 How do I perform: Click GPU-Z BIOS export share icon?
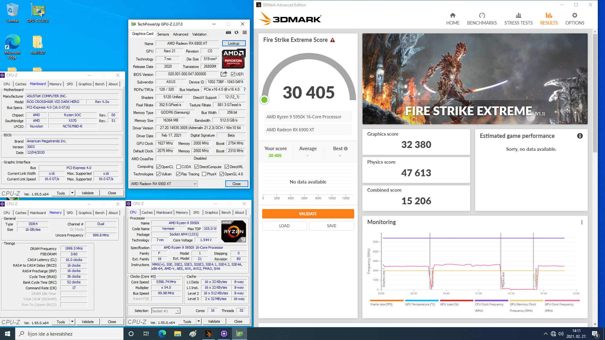click(224, 74)
